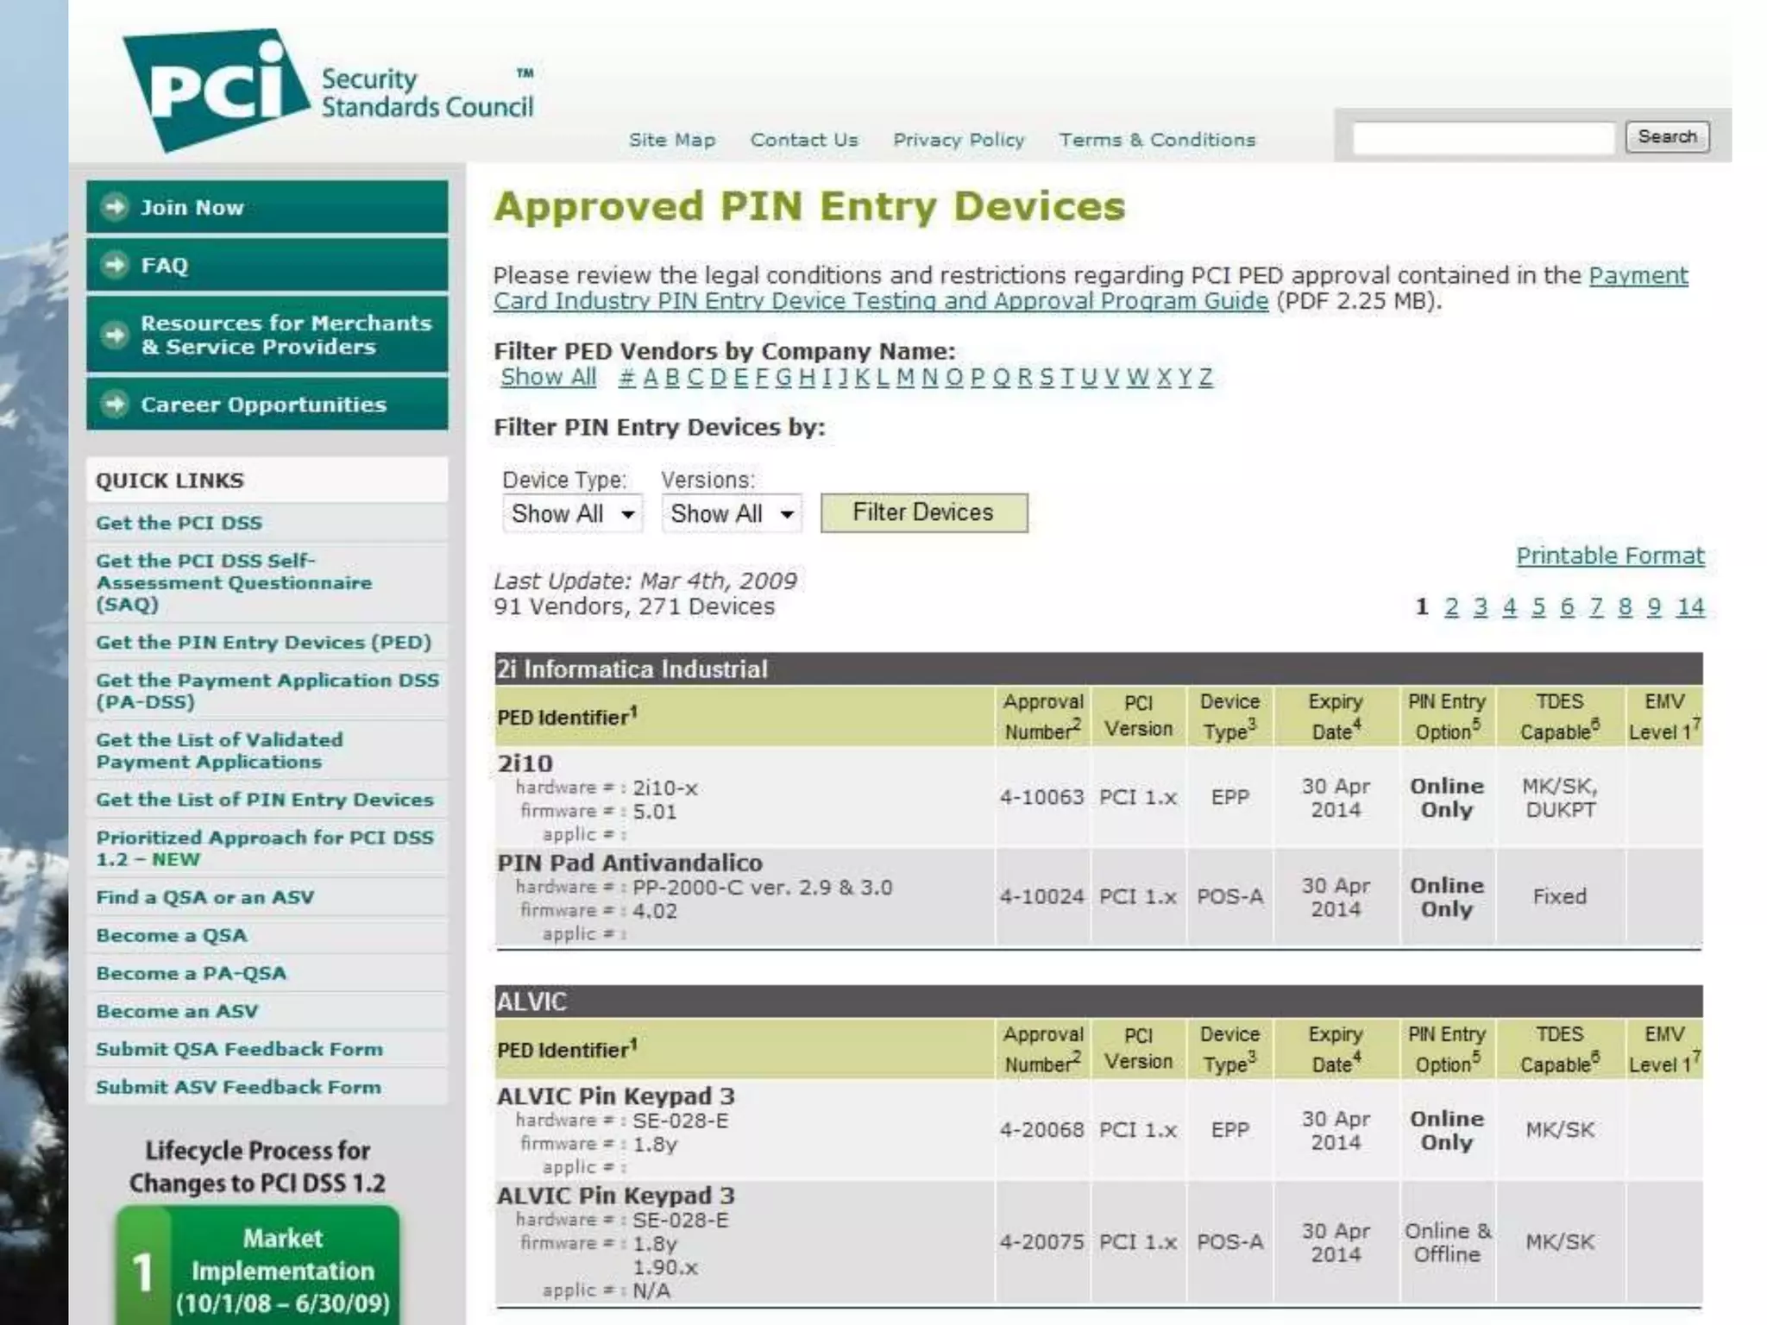Open the Site Map menu link
Screen dimensions: 1767x1325
pos(672,140)
